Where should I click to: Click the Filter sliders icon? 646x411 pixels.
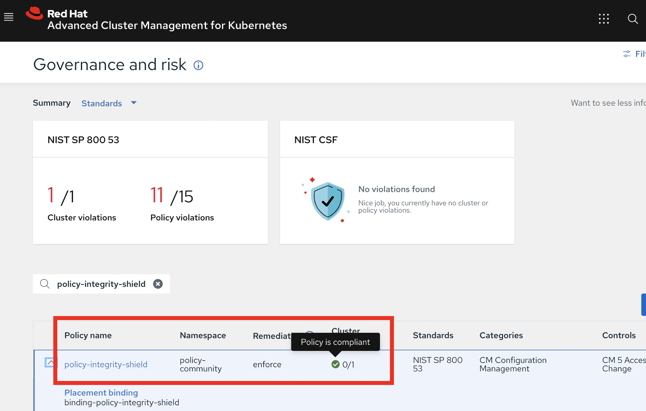[627, 53]
